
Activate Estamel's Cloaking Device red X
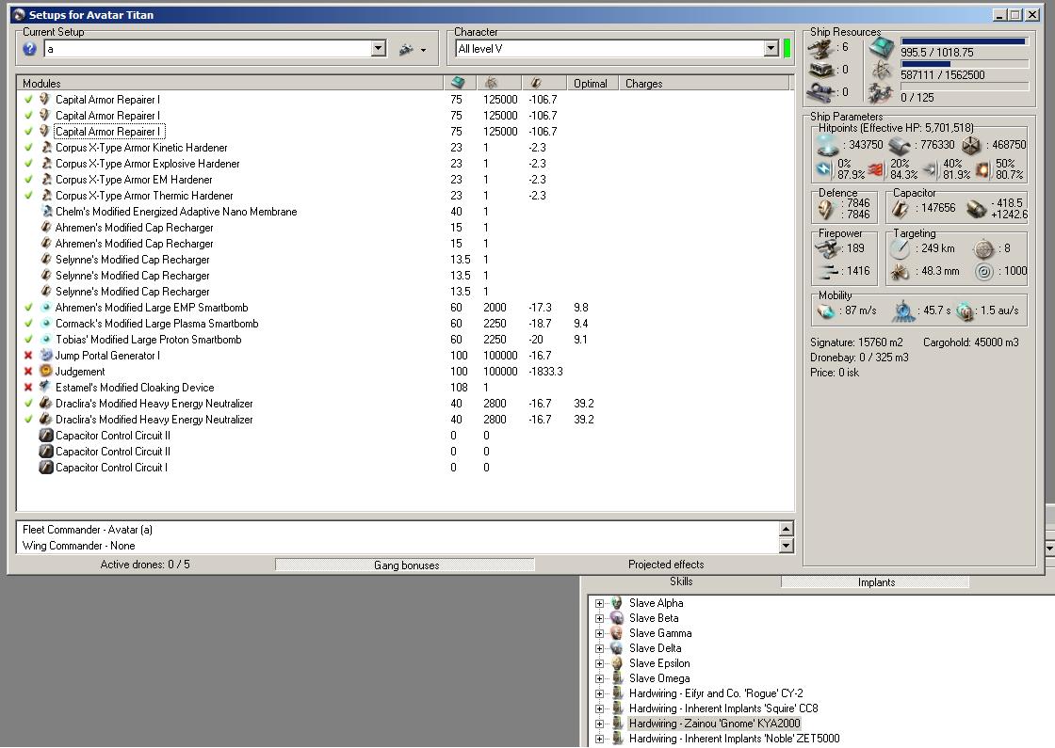click(x=28, y=387)
